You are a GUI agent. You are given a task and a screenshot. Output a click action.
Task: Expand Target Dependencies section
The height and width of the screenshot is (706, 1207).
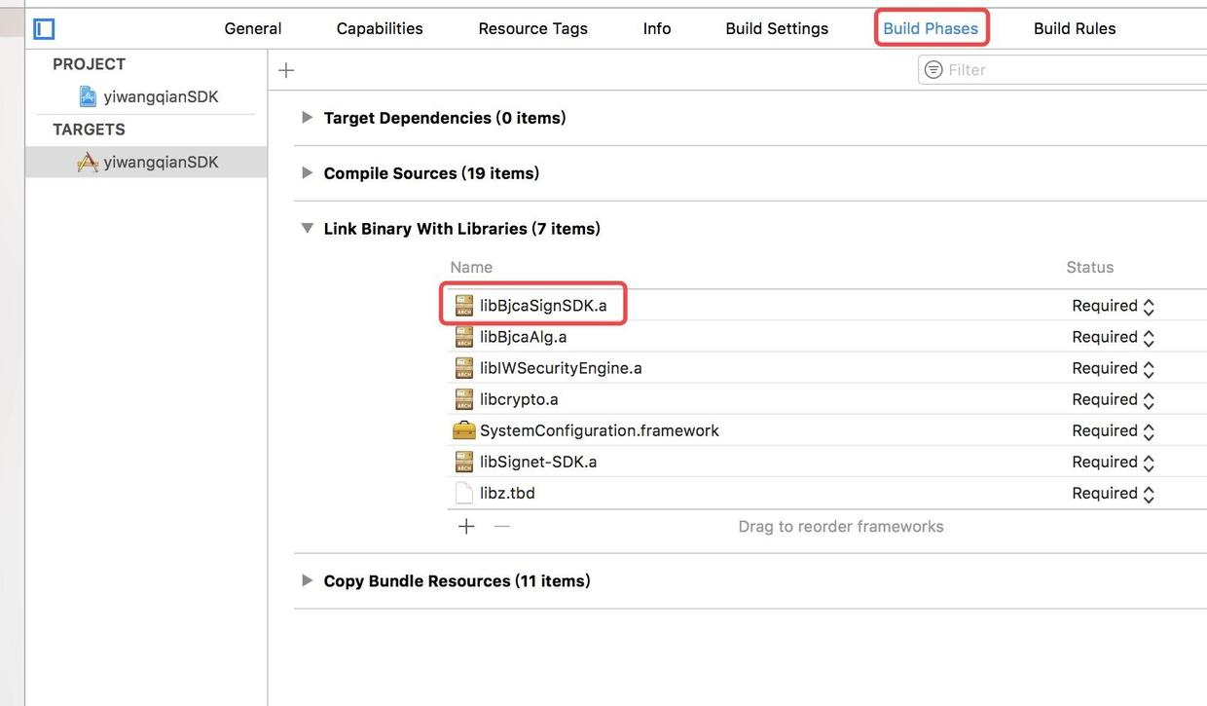pos(308,118)
